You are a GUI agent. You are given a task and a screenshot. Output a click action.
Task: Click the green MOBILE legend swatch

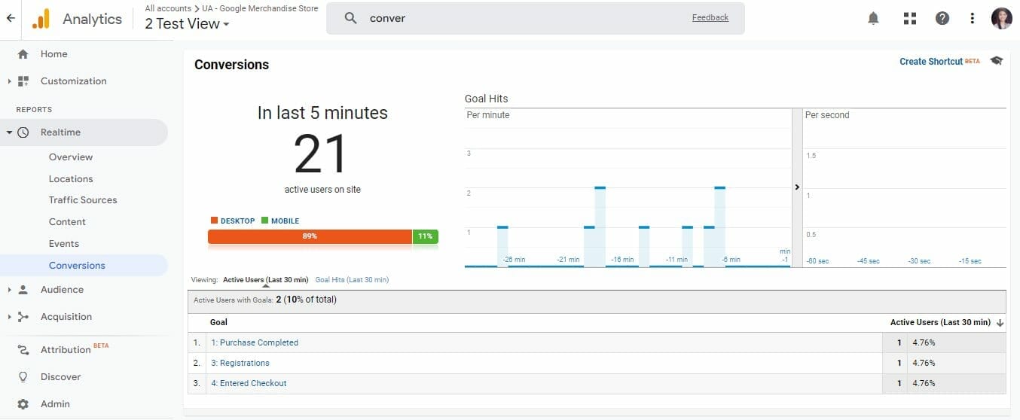[x=264, y=221]
